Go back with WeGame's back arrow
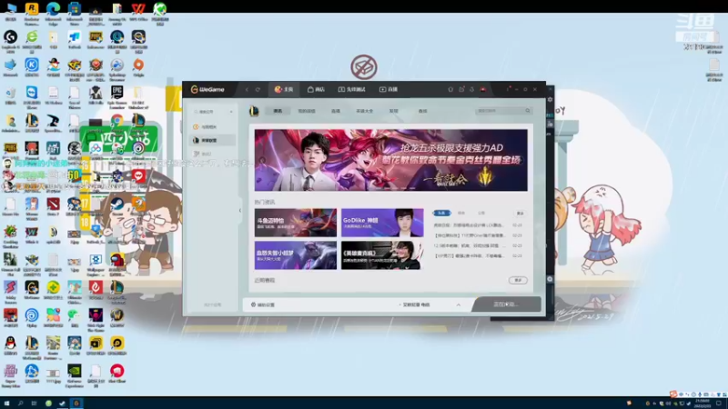This screenshot has height=409, width=728. coord(247,89)
